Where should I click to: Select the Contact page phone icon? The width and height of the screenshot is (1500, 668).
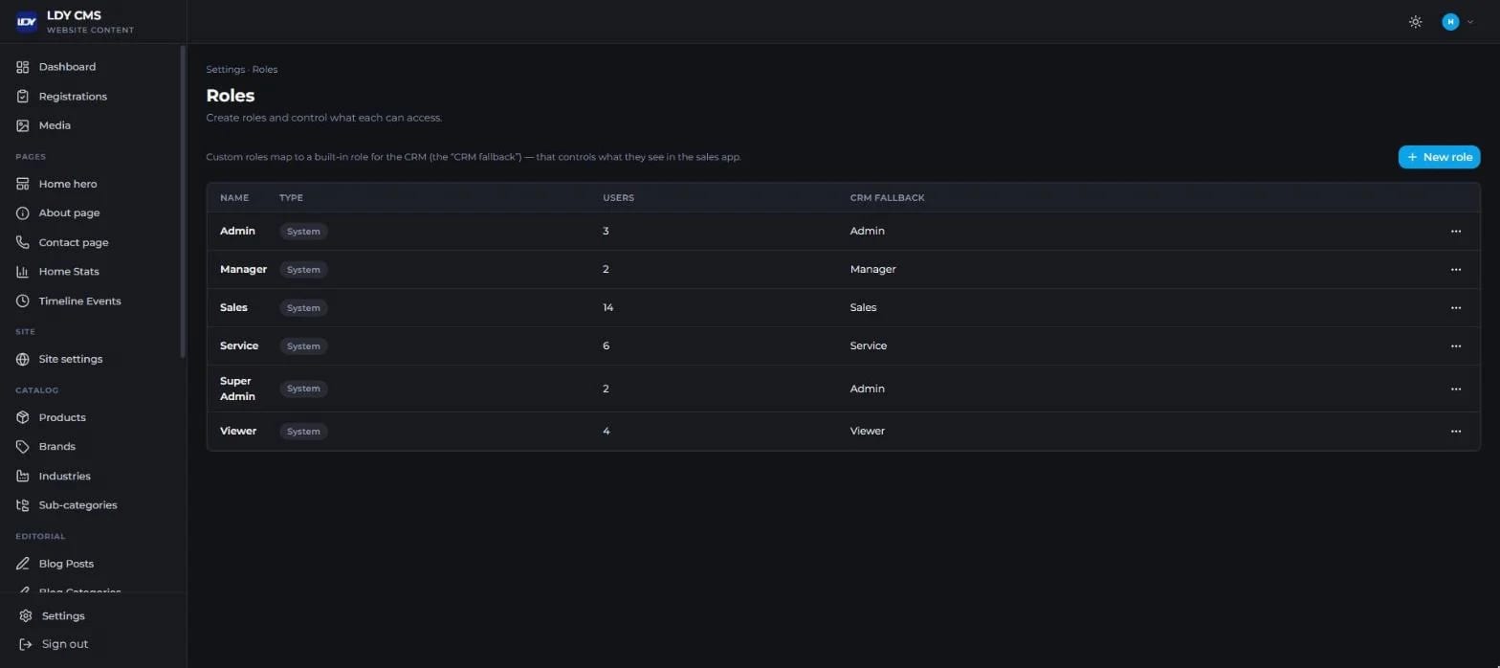pos(23,242)
